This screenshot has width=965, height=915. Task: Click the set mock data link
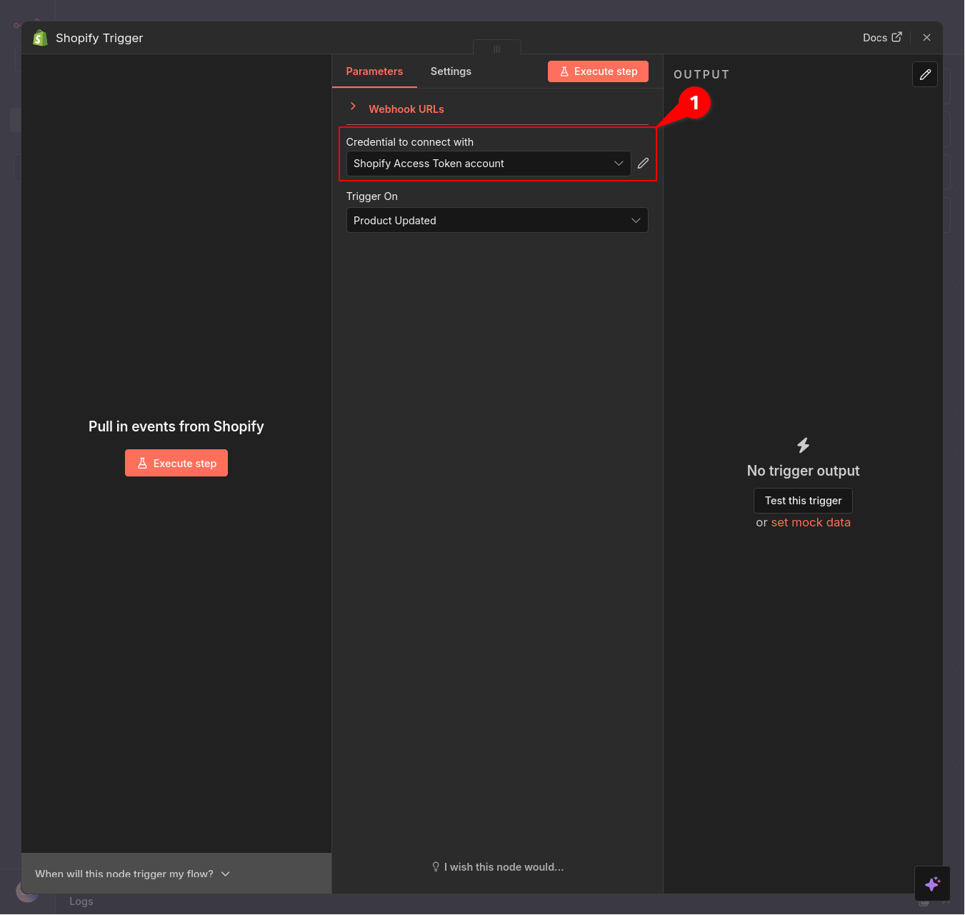click(811, 522)
